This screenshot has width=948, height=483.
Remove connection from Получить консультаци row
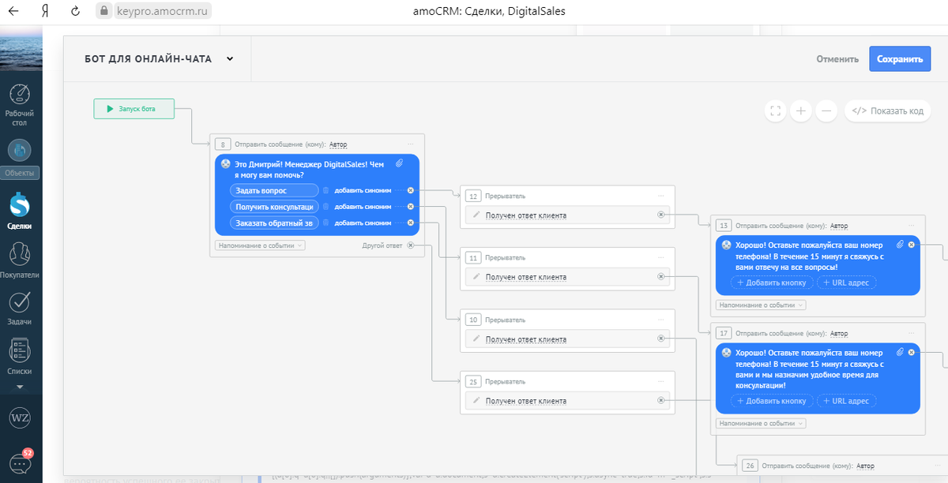pyautogui.click(x=410, y=207)
